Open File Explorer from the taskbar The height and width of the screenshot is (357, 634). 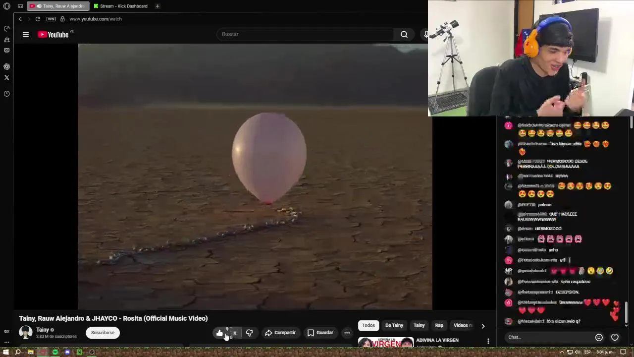coord(30,352)
